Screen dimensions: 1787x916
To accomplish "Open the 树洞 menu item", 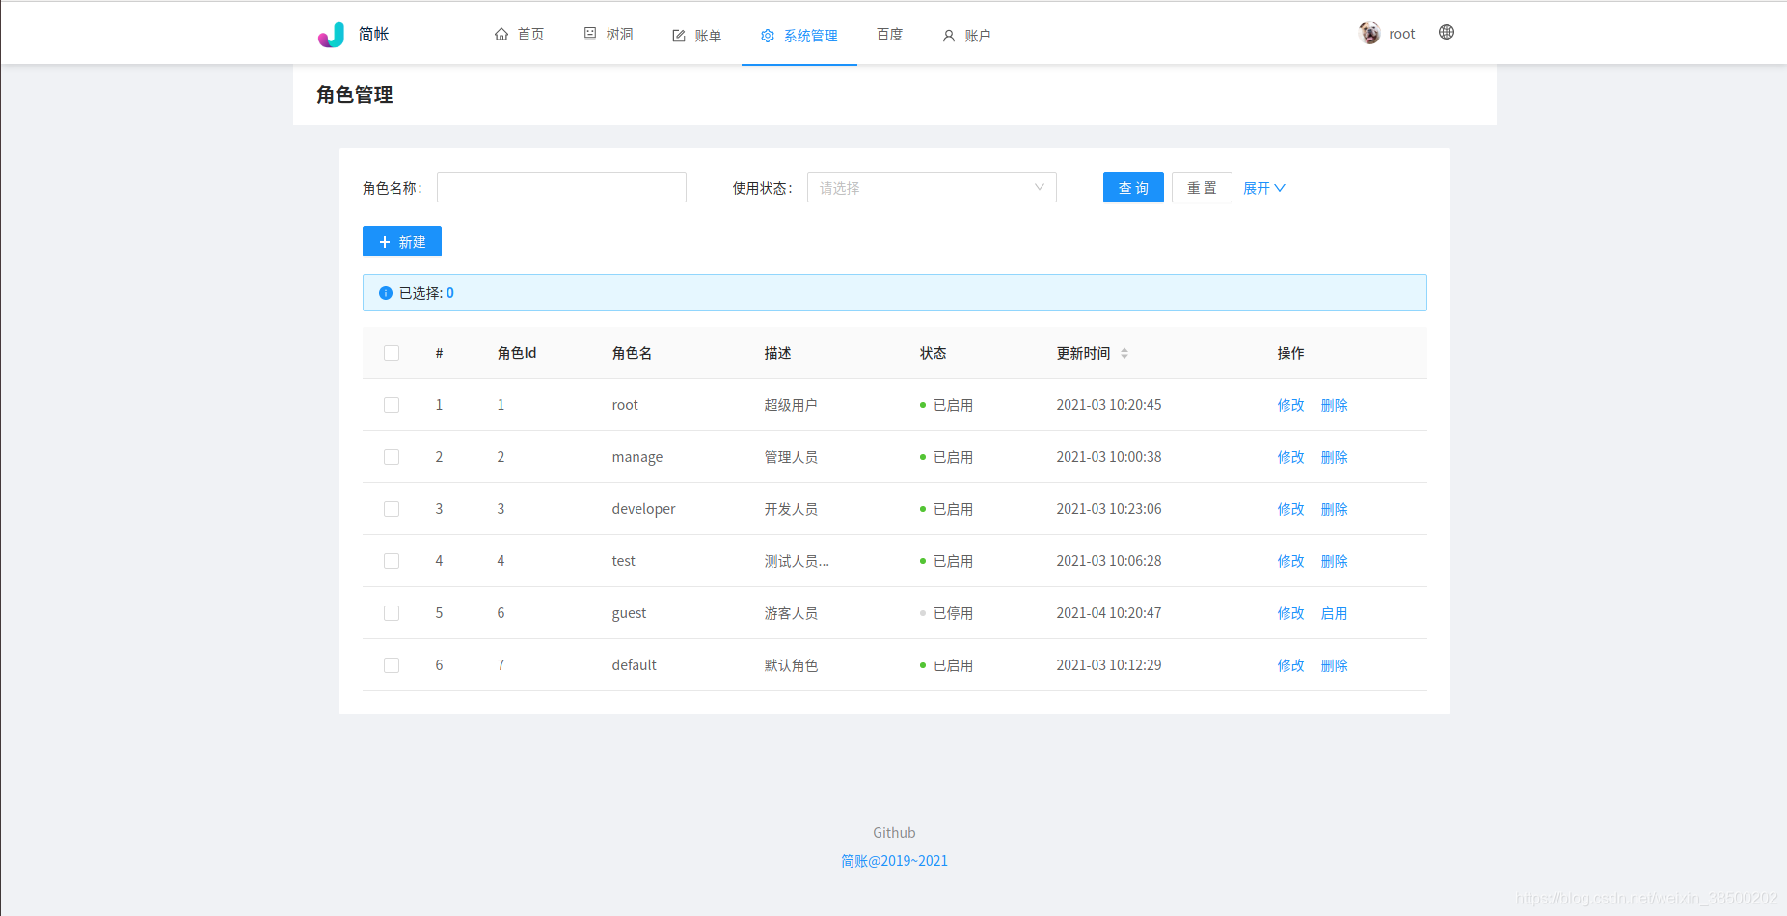I will (609, 34).
